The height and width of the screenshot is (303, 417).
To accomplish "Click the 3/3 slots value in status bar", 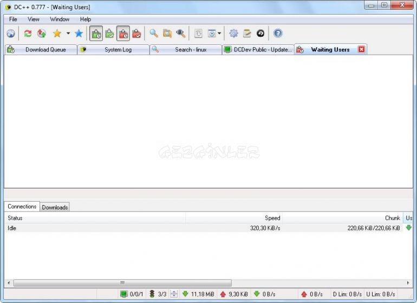I will click(162, 294).
